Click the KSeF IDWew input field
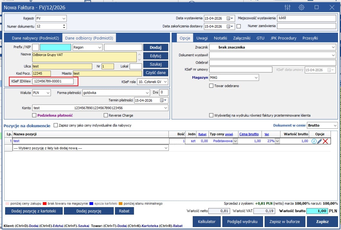The height and width of the screenshot is (230, 341). tap(53, 81)
